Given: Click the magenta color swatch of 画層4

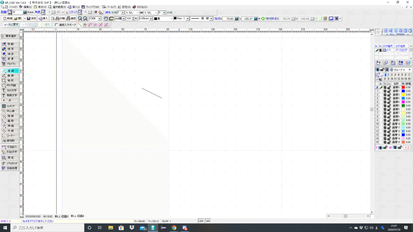Looking at the screenshot, I should point(403,102).
